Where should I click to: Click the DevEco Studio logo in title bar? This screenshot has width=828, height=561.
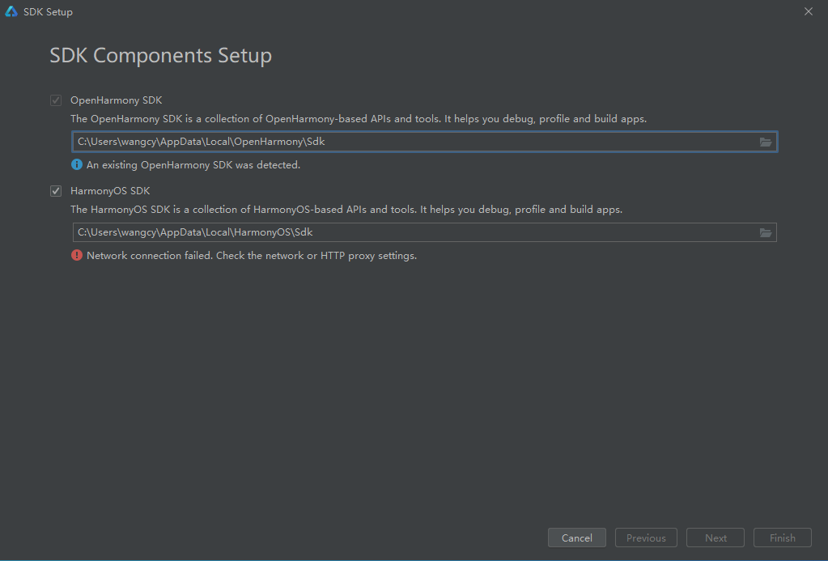point(11,11)
